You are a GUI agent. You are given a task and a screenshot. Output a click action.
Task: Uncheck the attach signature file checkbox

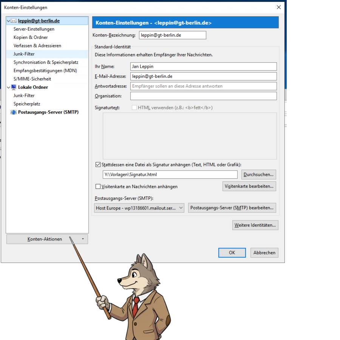(98, 165)
